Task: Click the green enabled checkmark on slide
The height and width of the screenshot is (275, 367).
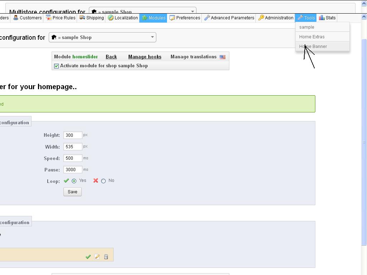Action: (88, 257)
